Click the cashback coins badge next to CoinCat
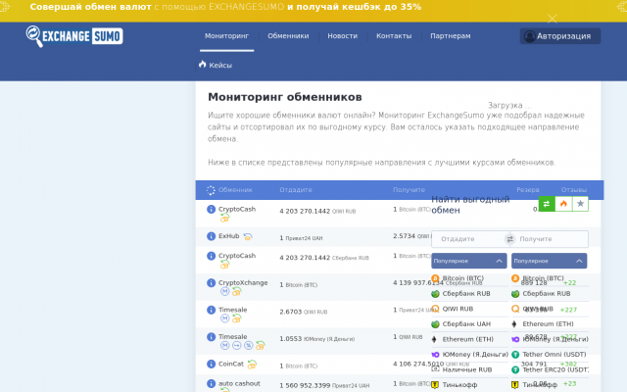The height and width of the screenshot is (392, 627). (252, 365)
